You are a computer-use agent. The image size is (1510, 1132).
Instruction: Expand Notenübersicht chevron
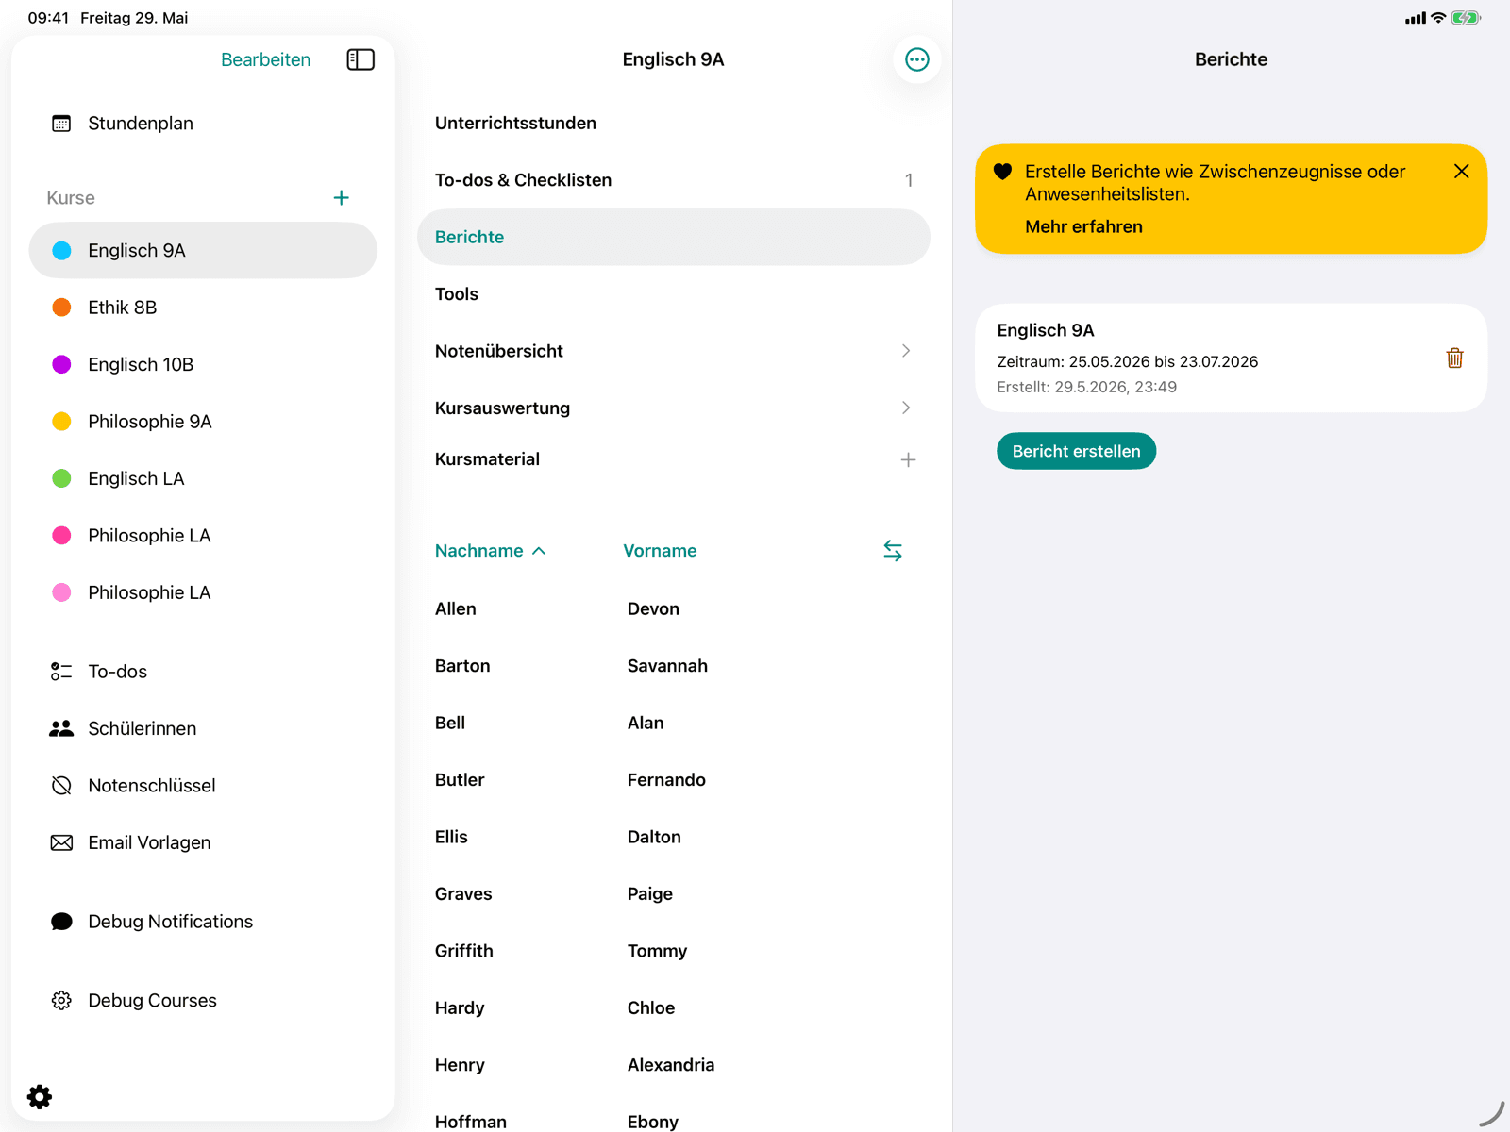tap(906, 351)
